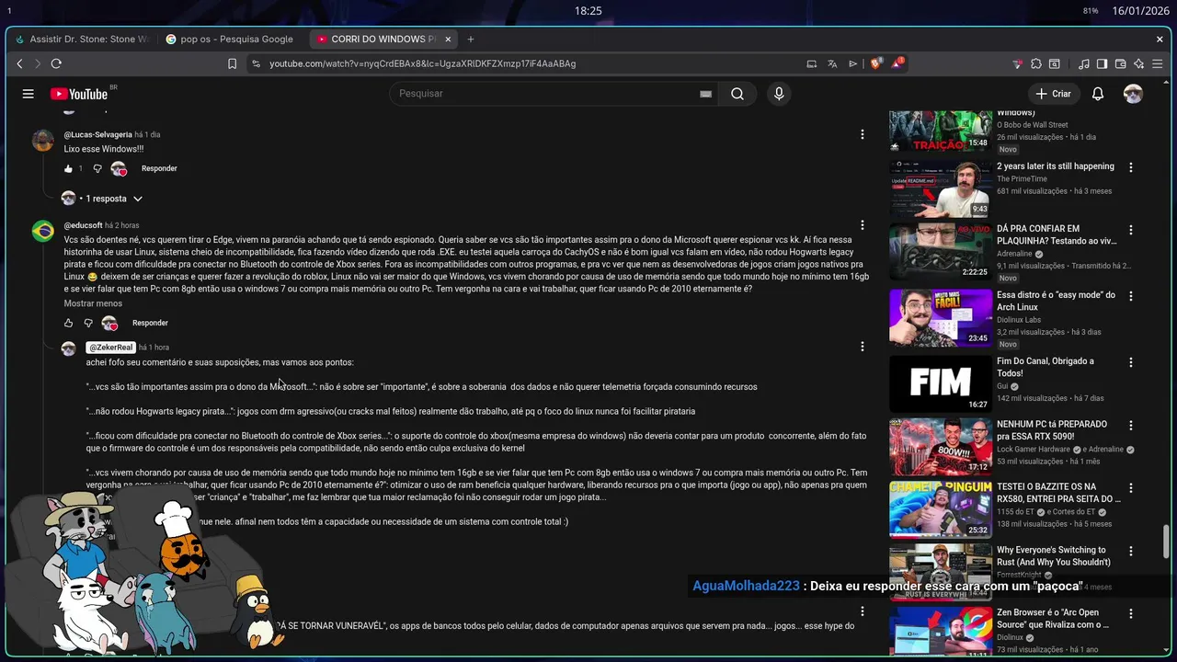Go back in browser history
The image size is (1177, 662).
[x=19, y=63]
